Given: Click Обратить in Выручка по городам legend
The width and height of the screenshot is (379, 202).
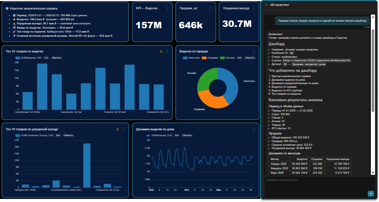Looking at the screenshot, I should tap(250, 58).
